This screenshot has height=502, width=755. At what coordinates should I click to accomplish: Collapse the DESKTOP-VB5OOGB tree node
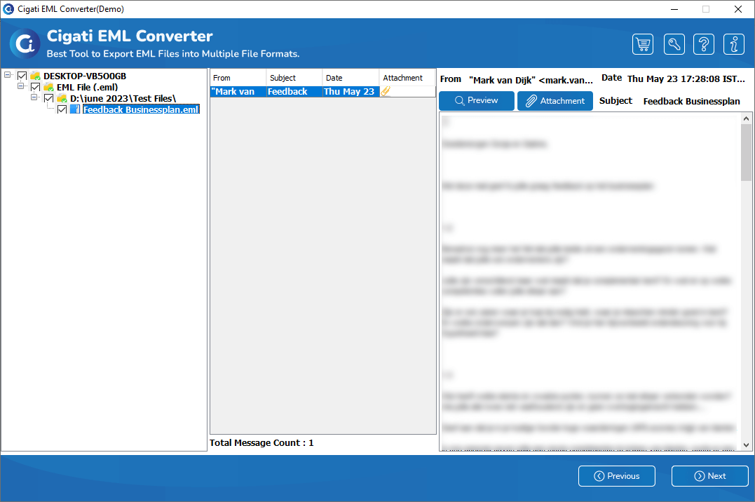[7, 75]
